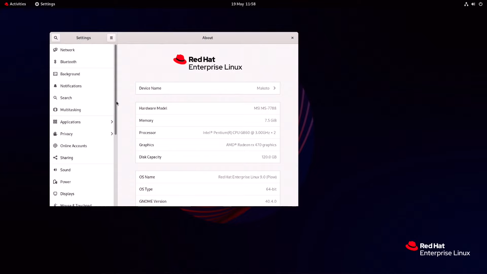Screen dimensions: 487x274
Task: Click the Memory value 7.5 GiB
Action: (x=271, y=121)
